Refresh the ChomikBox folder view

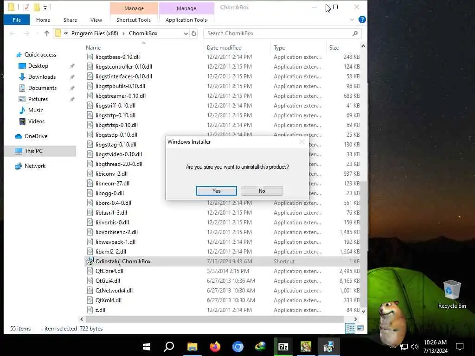click(x=194, y=33)
